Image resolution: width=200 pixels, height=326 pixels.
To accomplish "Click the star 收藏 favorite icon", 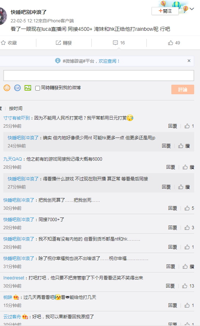I will tap(3, 43).
